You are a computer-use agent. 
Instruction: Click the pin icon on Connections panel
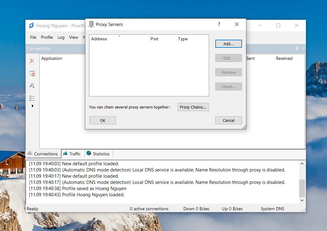[297, 49]
